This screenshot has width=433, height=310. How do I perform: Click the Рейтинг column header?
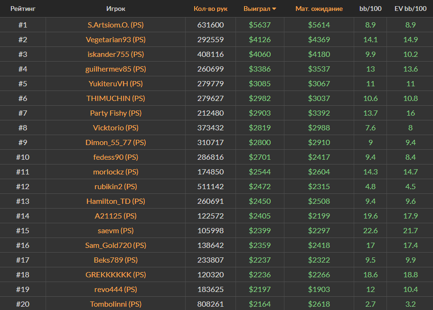[23, 9]
